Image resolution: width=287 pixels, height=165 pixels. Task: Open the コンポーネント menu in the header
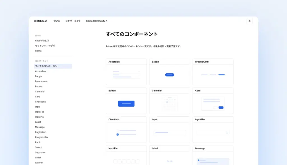tap(73, 21)
